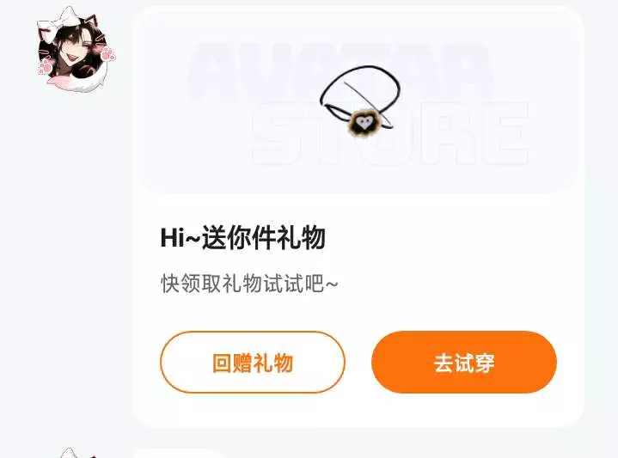Image resolution: width=618 pixels, height=458 pixels.
Task: Tap the heart pendant necklace gift image
Action: point(360,101)
